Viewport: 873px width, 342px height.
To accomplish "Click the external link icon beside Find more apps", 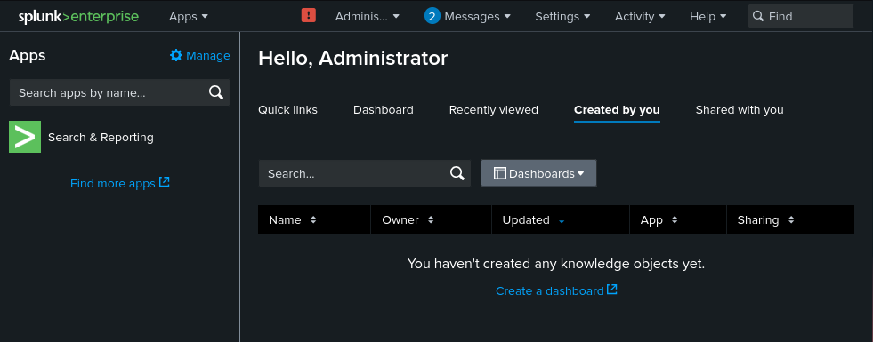I will [x=165, y=182].
